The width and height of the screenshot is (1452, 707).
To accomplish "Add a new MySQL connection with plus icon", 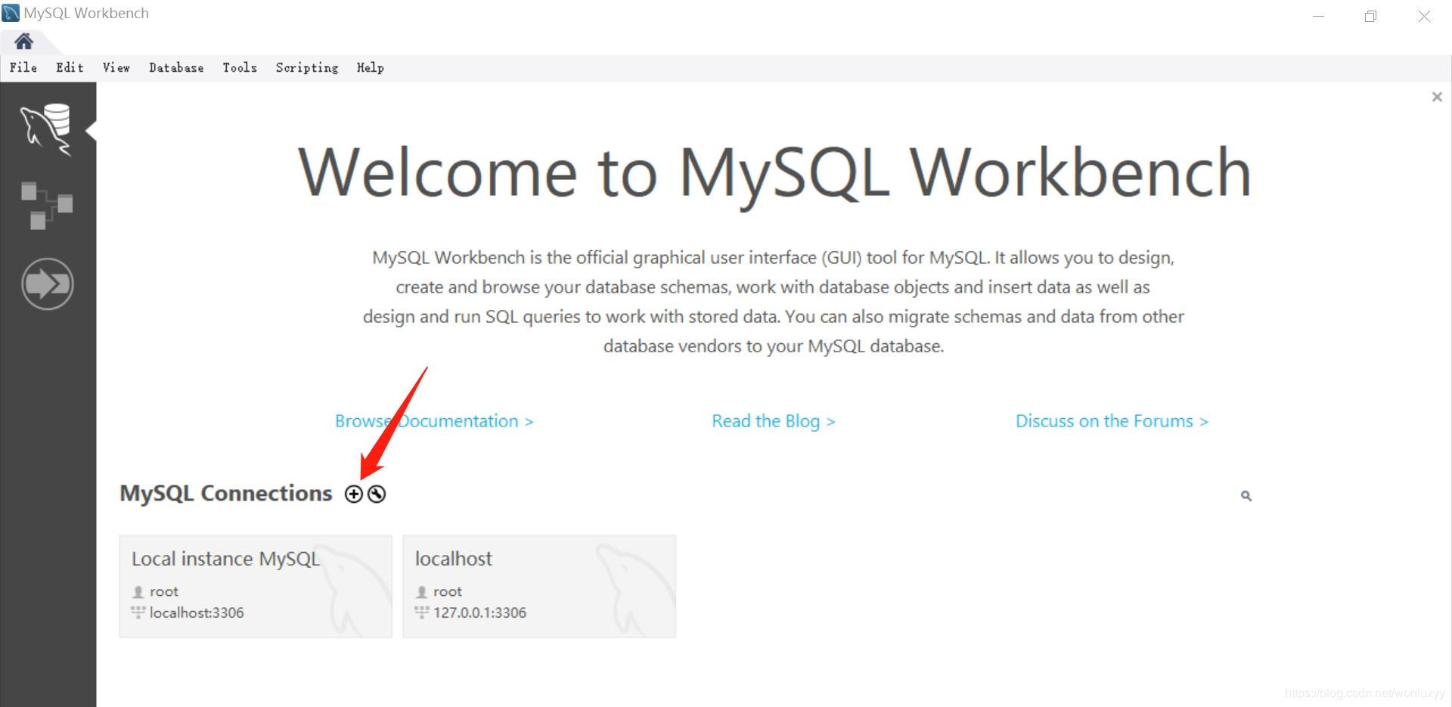I will 354,494.
